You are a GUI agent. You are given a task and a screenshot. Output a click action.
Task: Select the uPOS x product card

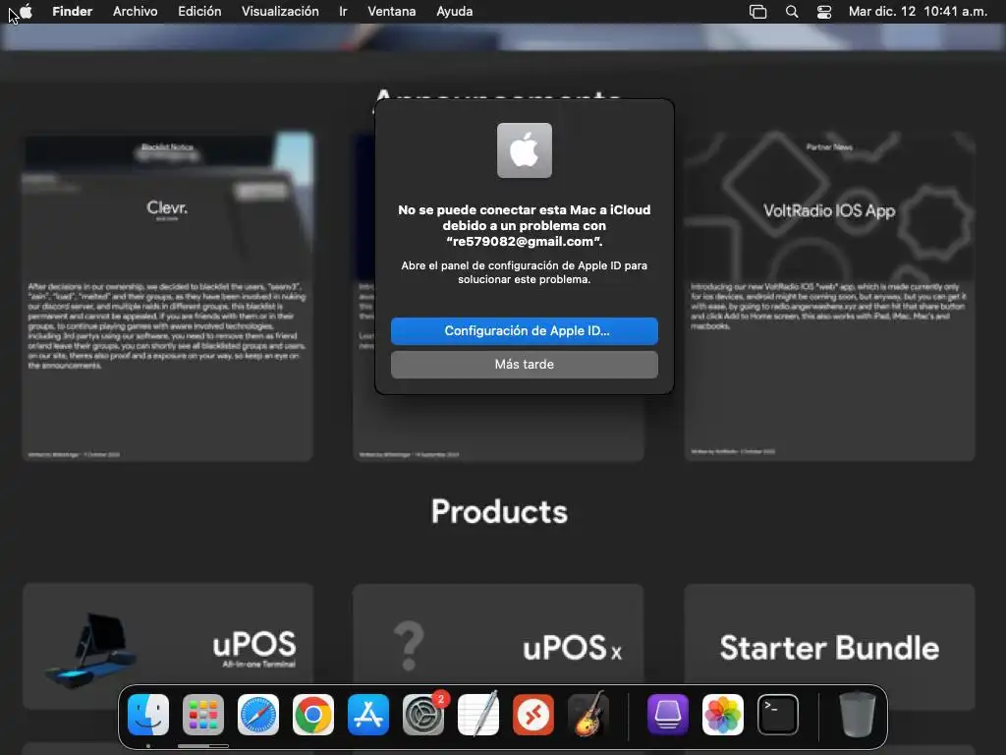click(x=498, y=646)
